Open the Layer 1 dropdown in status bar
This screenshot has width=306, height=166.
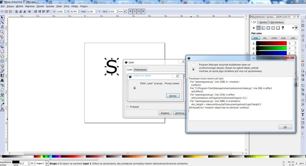47,163
